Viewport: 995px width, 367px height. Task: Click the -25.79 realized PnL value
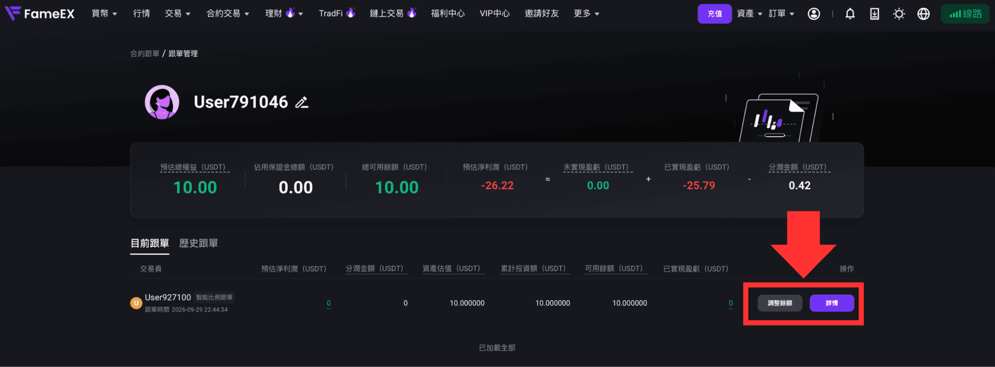pos(699,186)
